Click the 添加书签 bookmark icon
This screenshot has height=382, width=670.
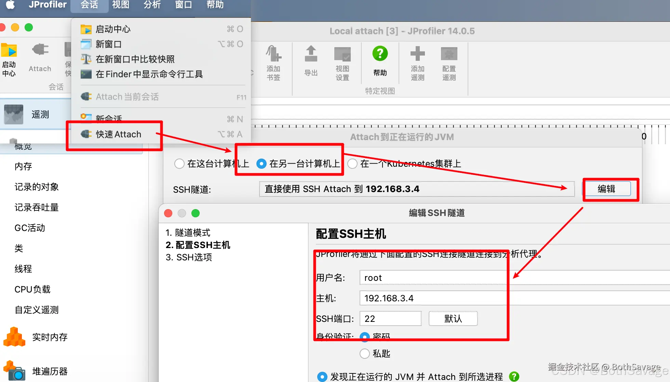click(x=273, y=54)
